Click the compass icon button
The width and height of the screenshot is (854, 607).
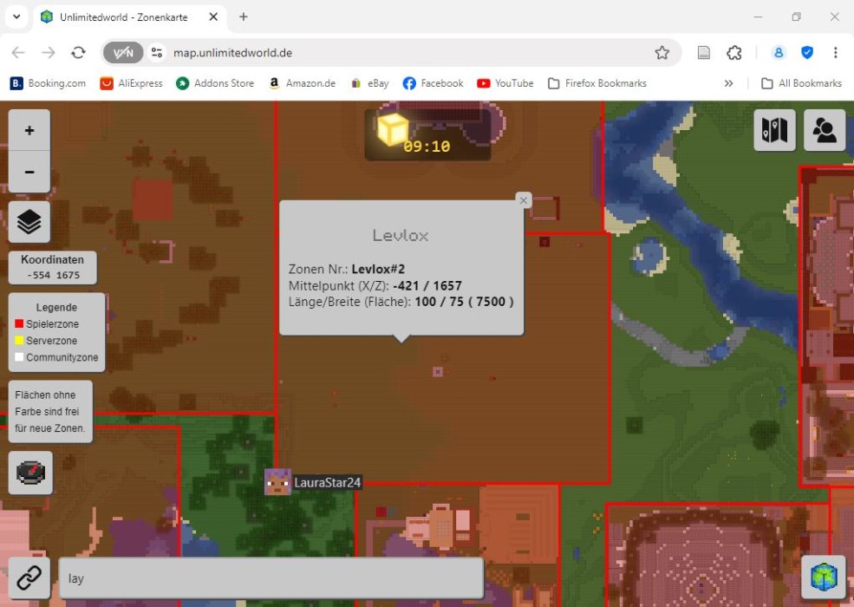(30, 473)
